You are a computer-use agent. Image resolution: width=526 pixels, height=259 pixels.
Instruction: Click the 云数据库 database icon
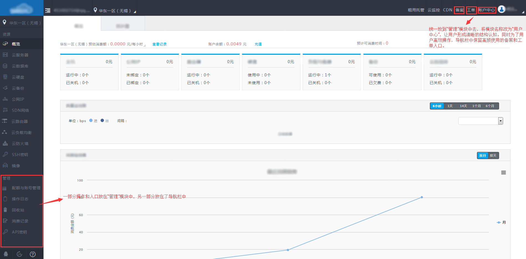(x=5, y=66)
